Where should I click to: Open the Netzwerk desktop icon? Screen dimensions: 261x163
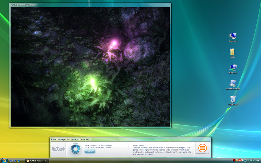click(233, 69)
